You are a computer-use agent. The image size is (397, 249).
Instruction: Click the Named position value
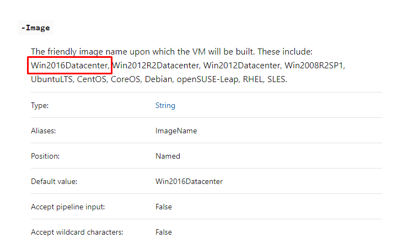[x=168, y=156]
